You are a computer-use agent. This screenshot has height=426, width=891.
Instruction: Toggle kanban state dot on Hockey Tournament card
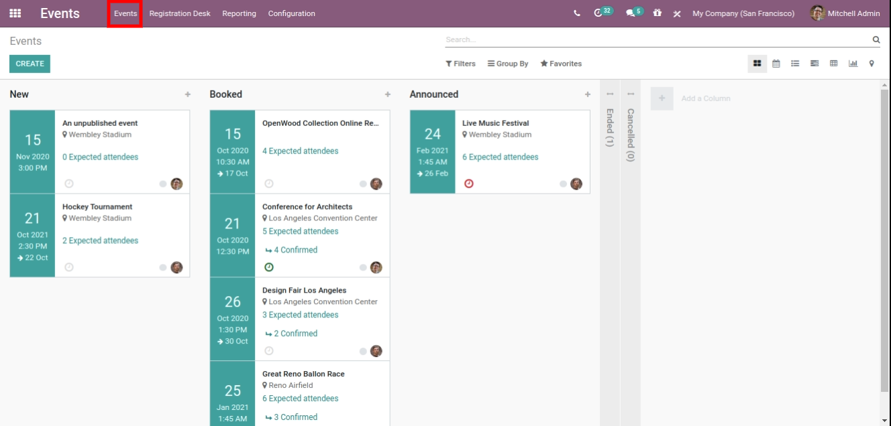tap(163, 267)
